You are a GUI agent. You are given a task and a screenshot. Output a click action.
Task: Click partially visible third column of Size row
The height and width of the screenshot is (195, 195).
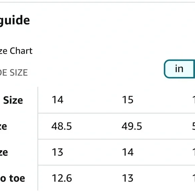coord(194,100)
